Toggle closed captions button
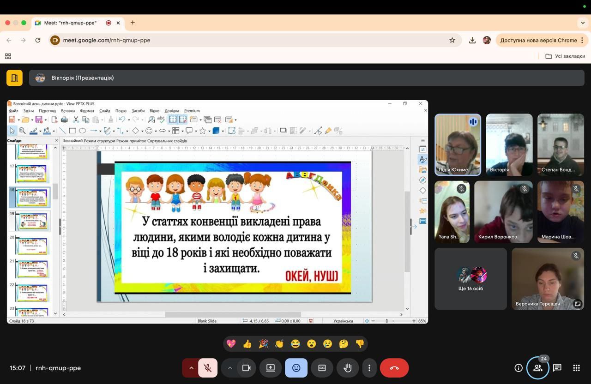 click(x=322, y=368)
